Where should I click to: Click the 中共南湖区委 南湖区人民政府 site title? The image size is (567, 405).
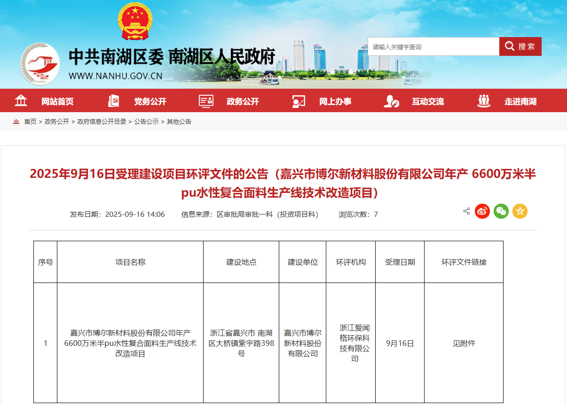pyautogui.click(x=172, y=57)
